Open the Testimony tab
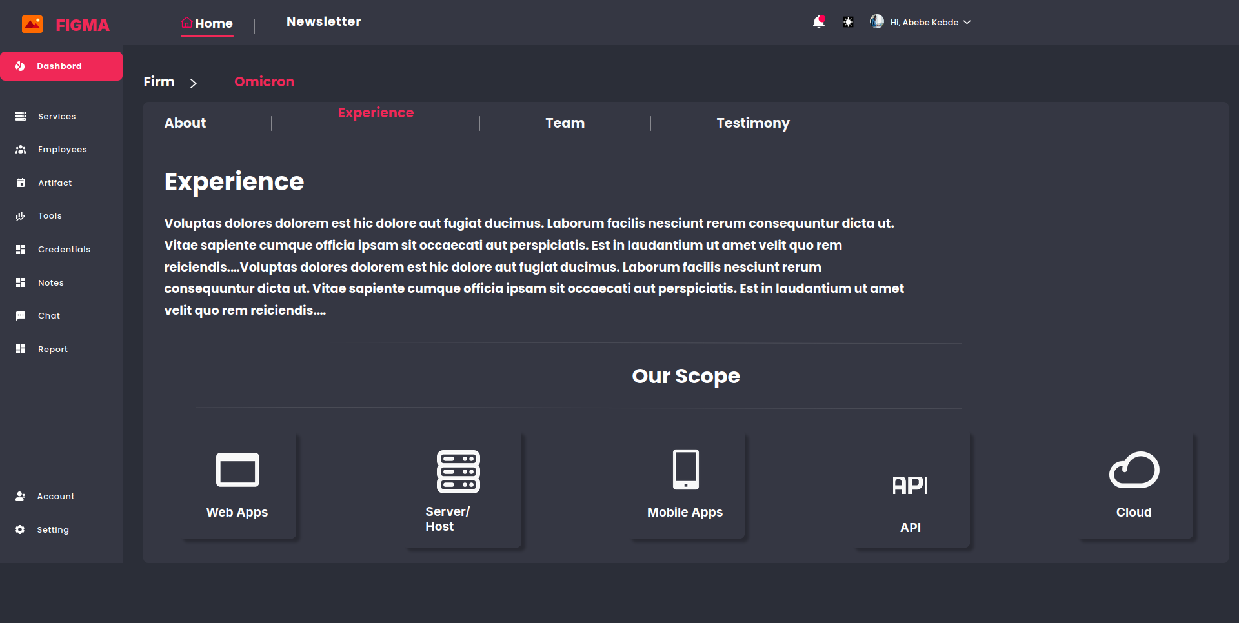Viewport: 1239px width, 623px height. click(753, 123)
